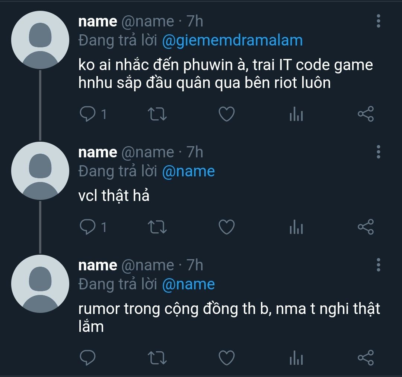View analytics of 'vcl thật hả' tweet
Screen dimensions: 402x377
coord(296,227)
